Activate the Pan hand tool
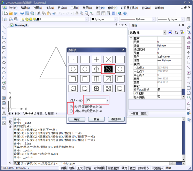 coord(77,13)
